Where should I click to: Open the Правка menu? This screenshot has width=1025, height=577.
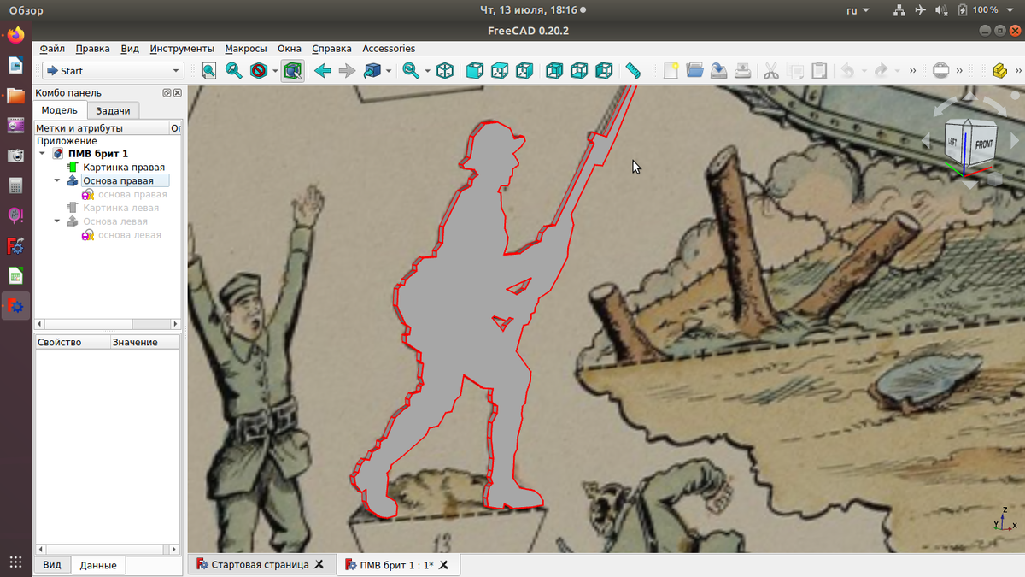click(x=92, y=49)
